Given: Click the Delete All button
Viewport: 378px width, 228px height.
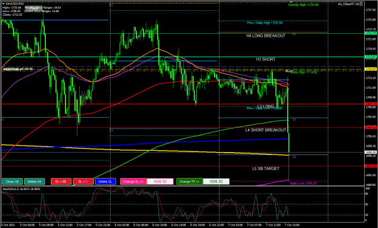Looking at the screenshot, I should coord(34,182).
